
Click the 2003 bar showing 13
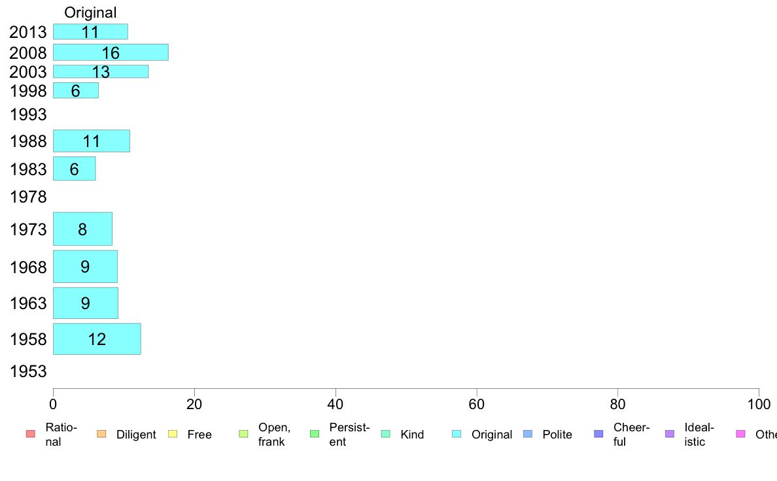tap(101, 71)
